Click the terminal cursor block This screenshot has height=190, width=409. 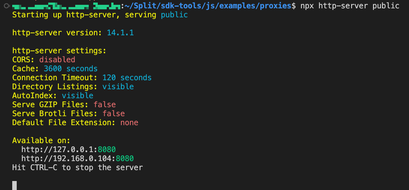pyautogui.click(x=14, y=186)
